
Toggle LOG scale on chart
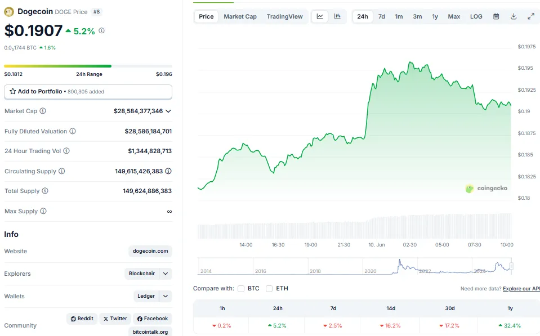tap(476, 16)
